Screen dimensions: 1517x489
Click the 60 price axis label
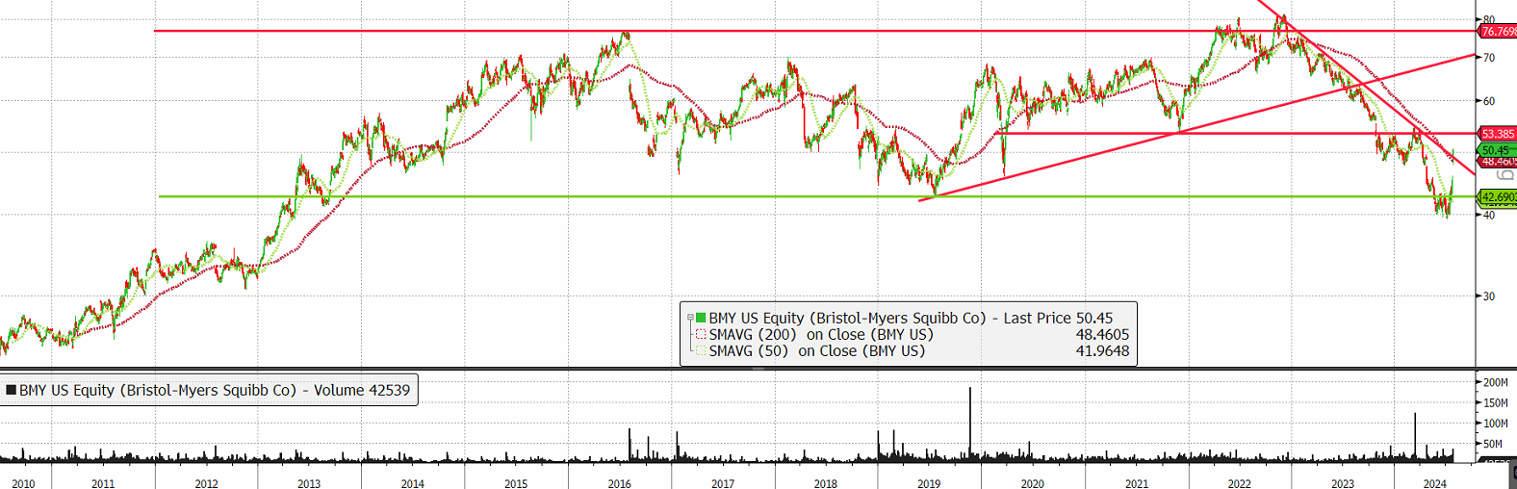point(1489,101)
